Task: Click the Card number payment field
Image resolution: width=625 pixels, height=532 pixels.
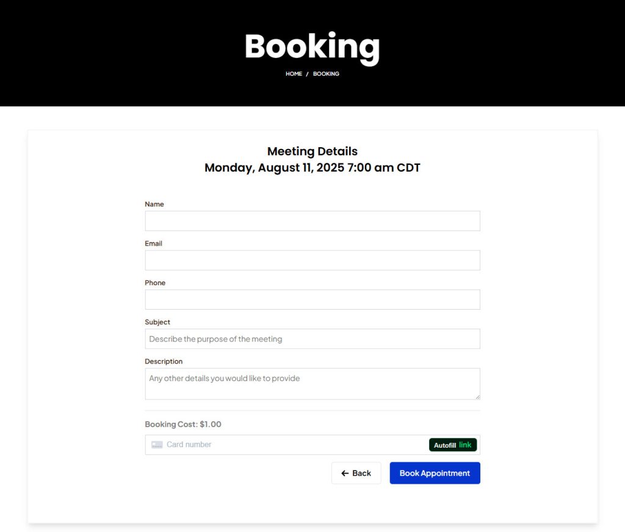Action: point(287,445)
